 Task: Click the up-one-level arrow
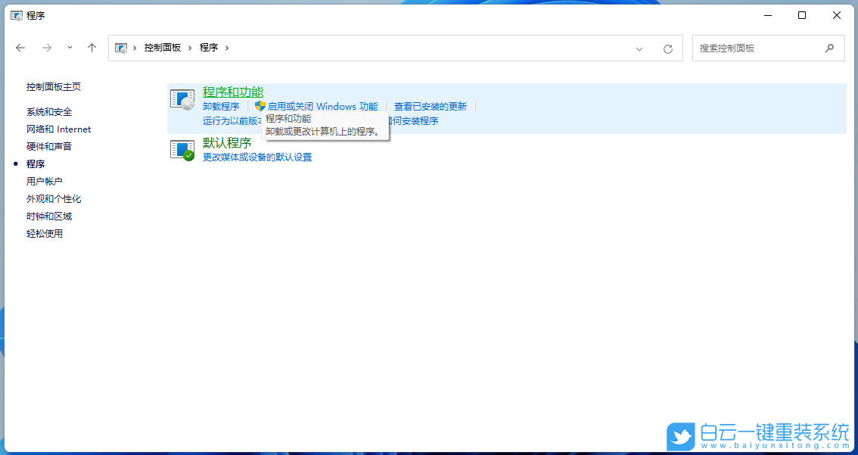(x=92, y=48)
